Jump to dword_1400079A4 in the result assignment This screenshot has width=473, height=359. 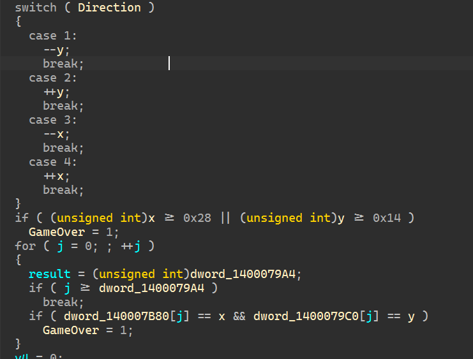(x=246, y=274)
